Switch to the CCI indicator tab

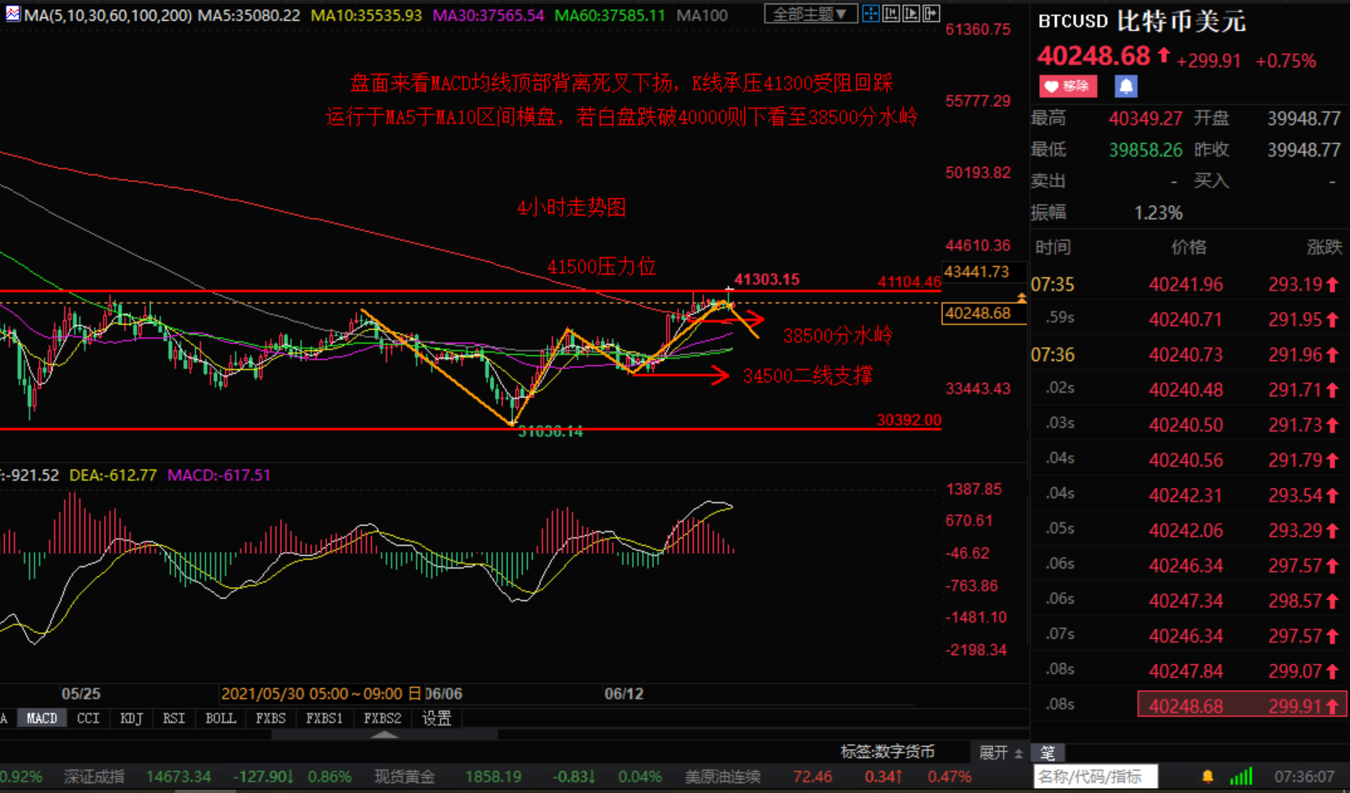pos(88,718)
